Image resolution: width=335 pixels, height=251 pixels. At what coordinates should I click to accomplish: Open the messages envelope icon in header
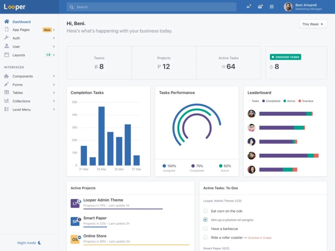[x=260, y=7]
